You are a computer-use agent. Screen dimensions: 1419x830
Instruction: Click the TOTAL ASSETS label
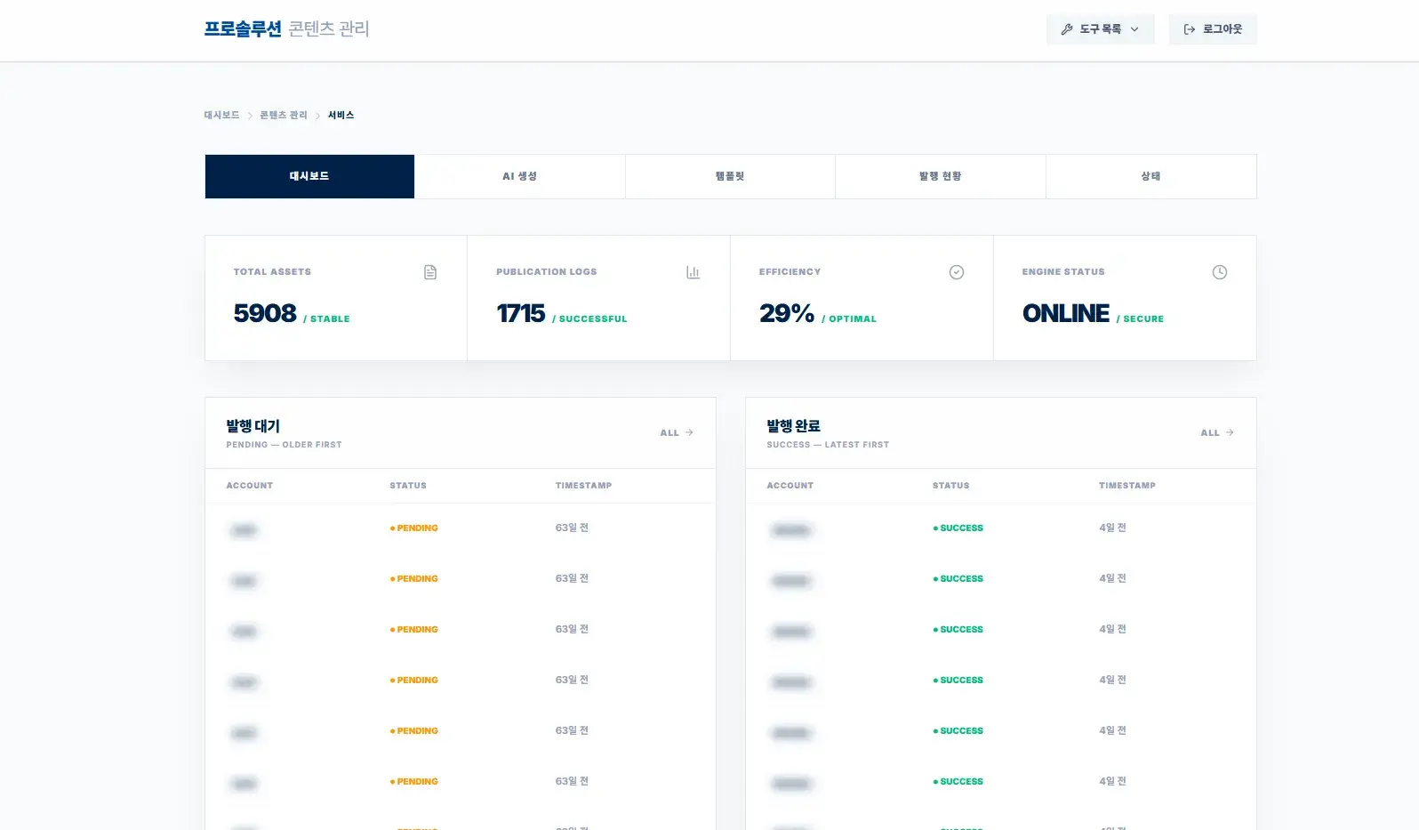[272, 272]
